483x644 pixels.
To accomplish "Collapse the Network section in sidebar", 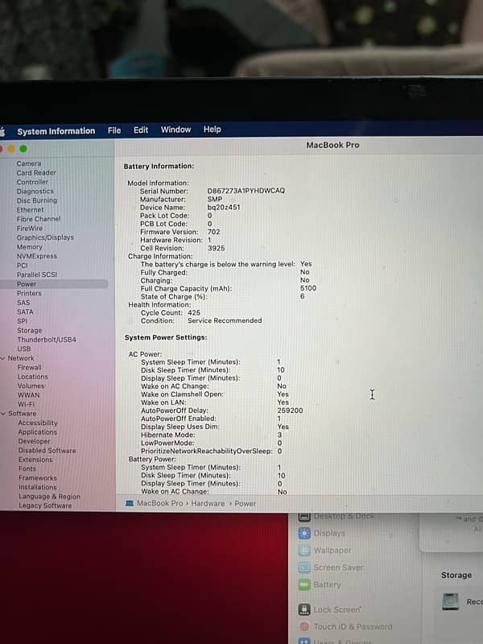I will [3, 358].
